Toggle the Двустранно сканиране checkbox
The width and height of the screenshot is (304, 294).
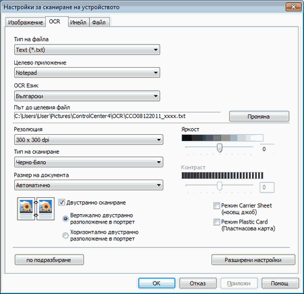(61, 203)
